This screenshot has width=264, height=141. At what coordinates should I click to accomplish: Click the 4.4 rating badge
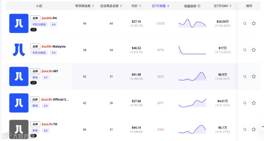click(x=54, y=24)
